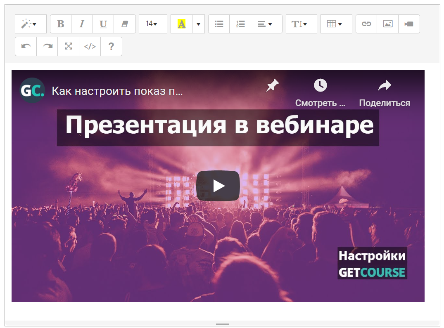Screen dimensions: 444x328
Task: Open the magic wand style dropdown
Action: coord(31,24)
